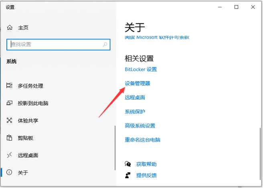Click the 远程桌面 icon in the sidebar
Viewport: 263px width, 188px height.
(x=10, y=155)
